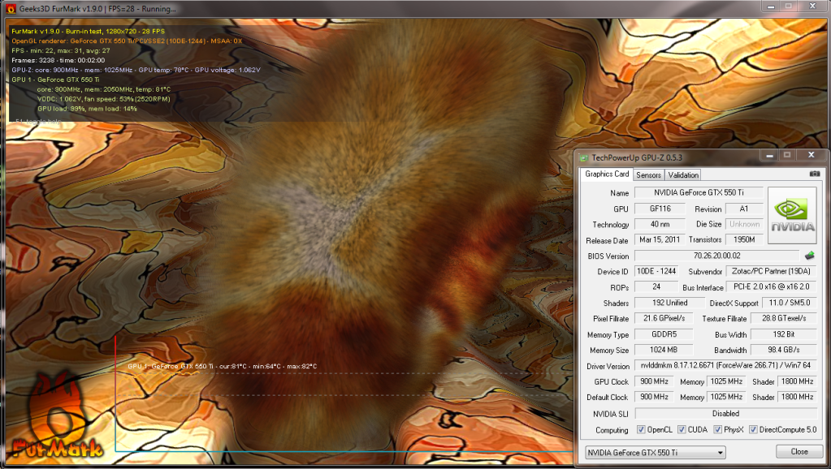Select the Release Date field Mar 15, 2011
Screen dimensions: 831x469
coord(660,240)
